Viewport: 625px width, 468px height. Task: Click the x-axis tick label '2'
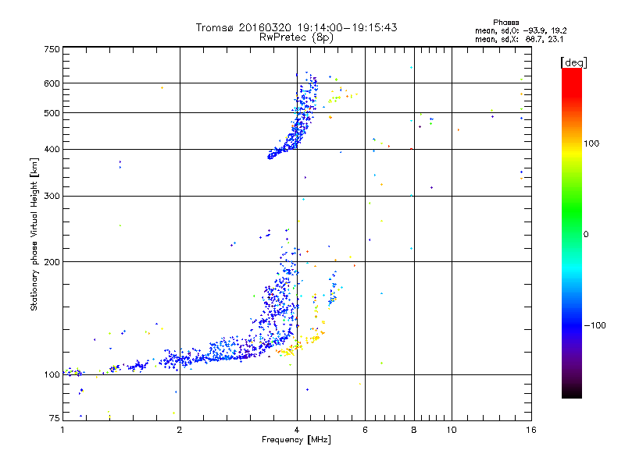[180, 430]
